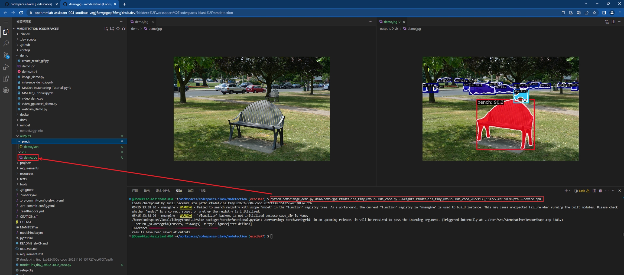
Task: Kill the terminal with trash icon
Action: pyautogui.click(x=600, y=191)
